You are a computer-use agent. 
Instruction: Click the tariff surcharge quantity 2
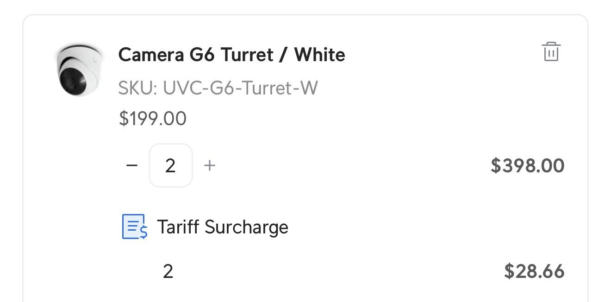click(168, 271)
